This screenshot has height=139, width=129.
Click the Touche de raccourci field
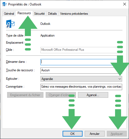81,70
